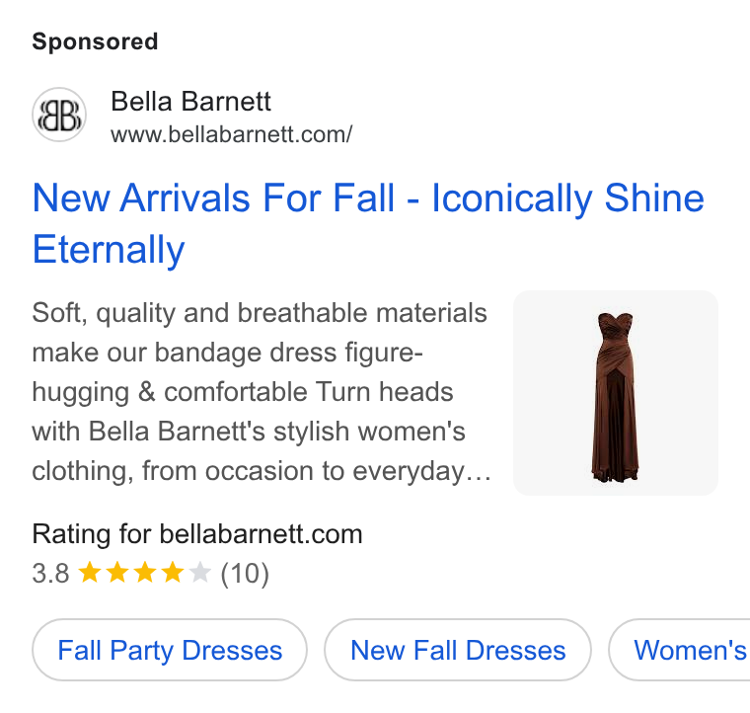Click the www.bellabarnett.com URL text
Image resolution: width=750 pixels, height=713 pixels.
pyautogui.click(x=232, y=134)
